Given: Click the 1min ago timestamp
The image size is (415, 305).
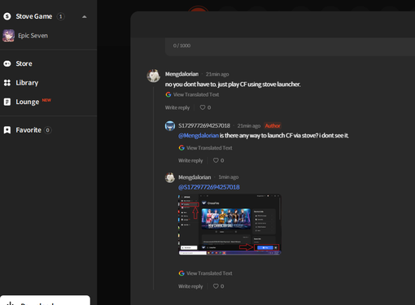Looking at the screenshot, I should coord(229,177).
